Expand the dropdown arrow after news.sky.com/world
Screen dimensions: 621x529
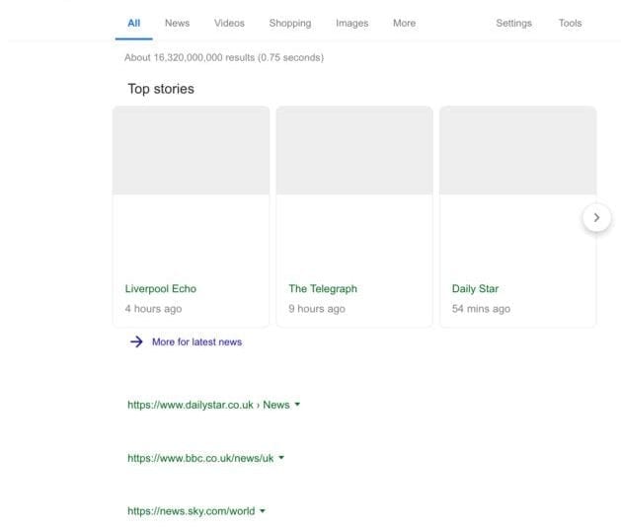pos(263,511)
